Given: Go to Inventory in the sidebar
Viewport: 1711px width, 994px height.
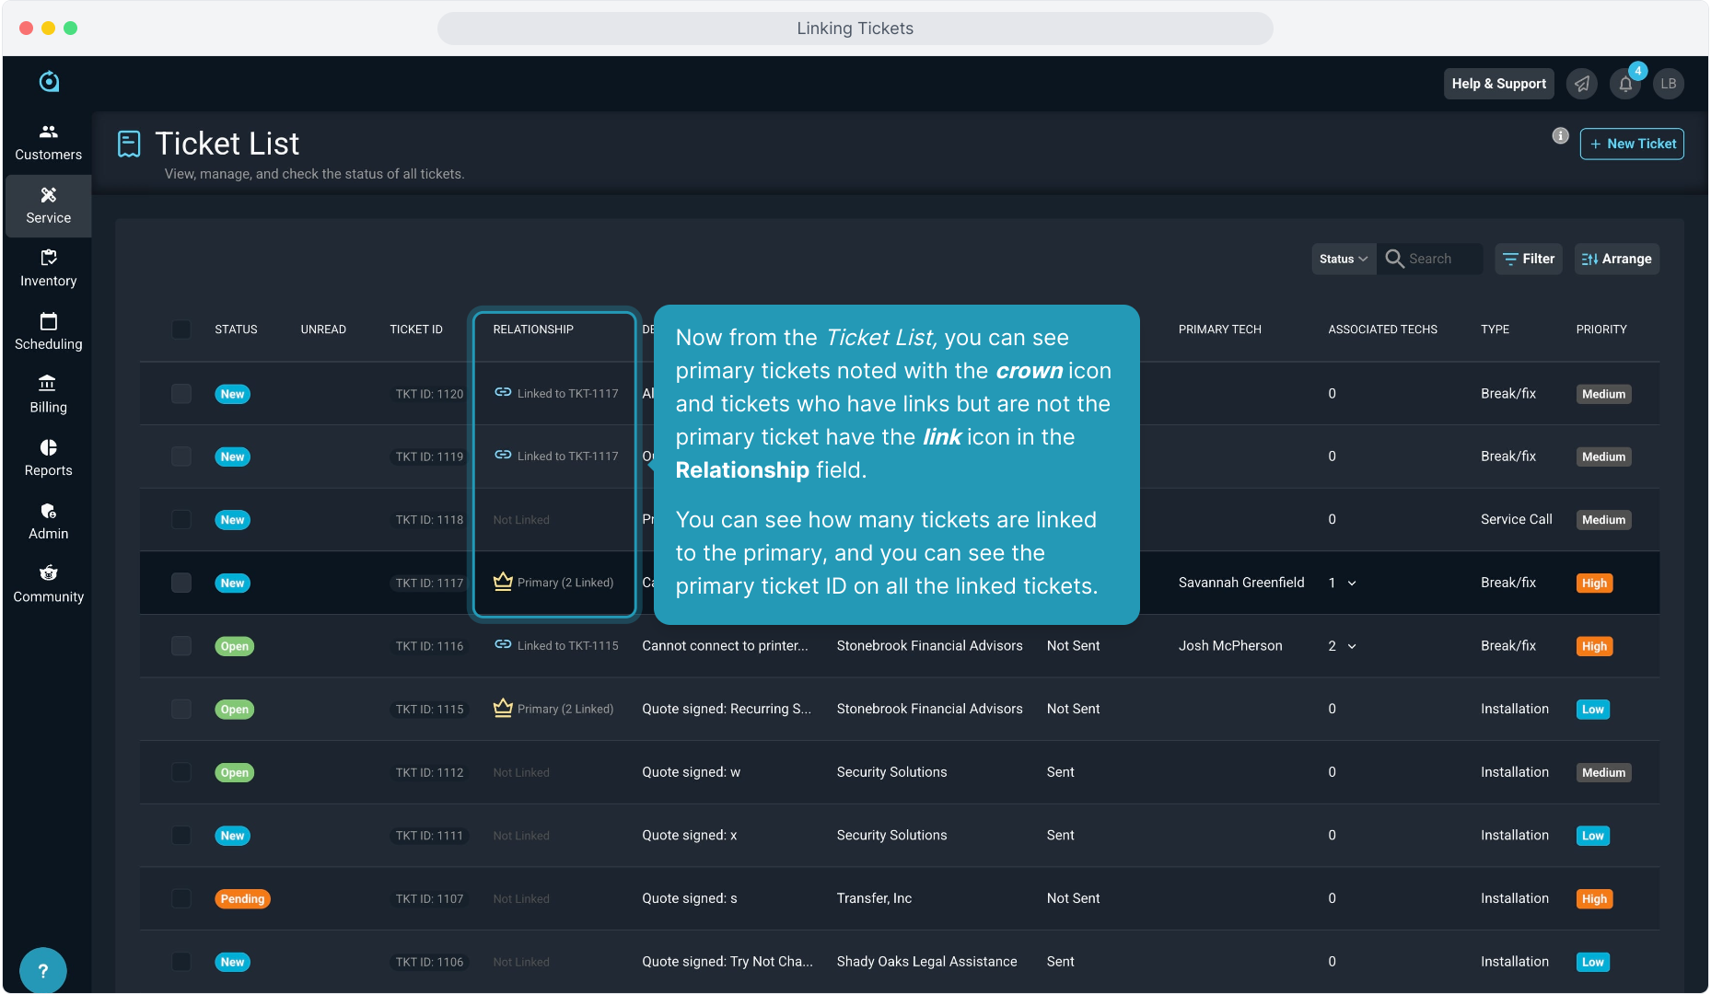Looking at the screenshot, I should click(x=49, y=268).
